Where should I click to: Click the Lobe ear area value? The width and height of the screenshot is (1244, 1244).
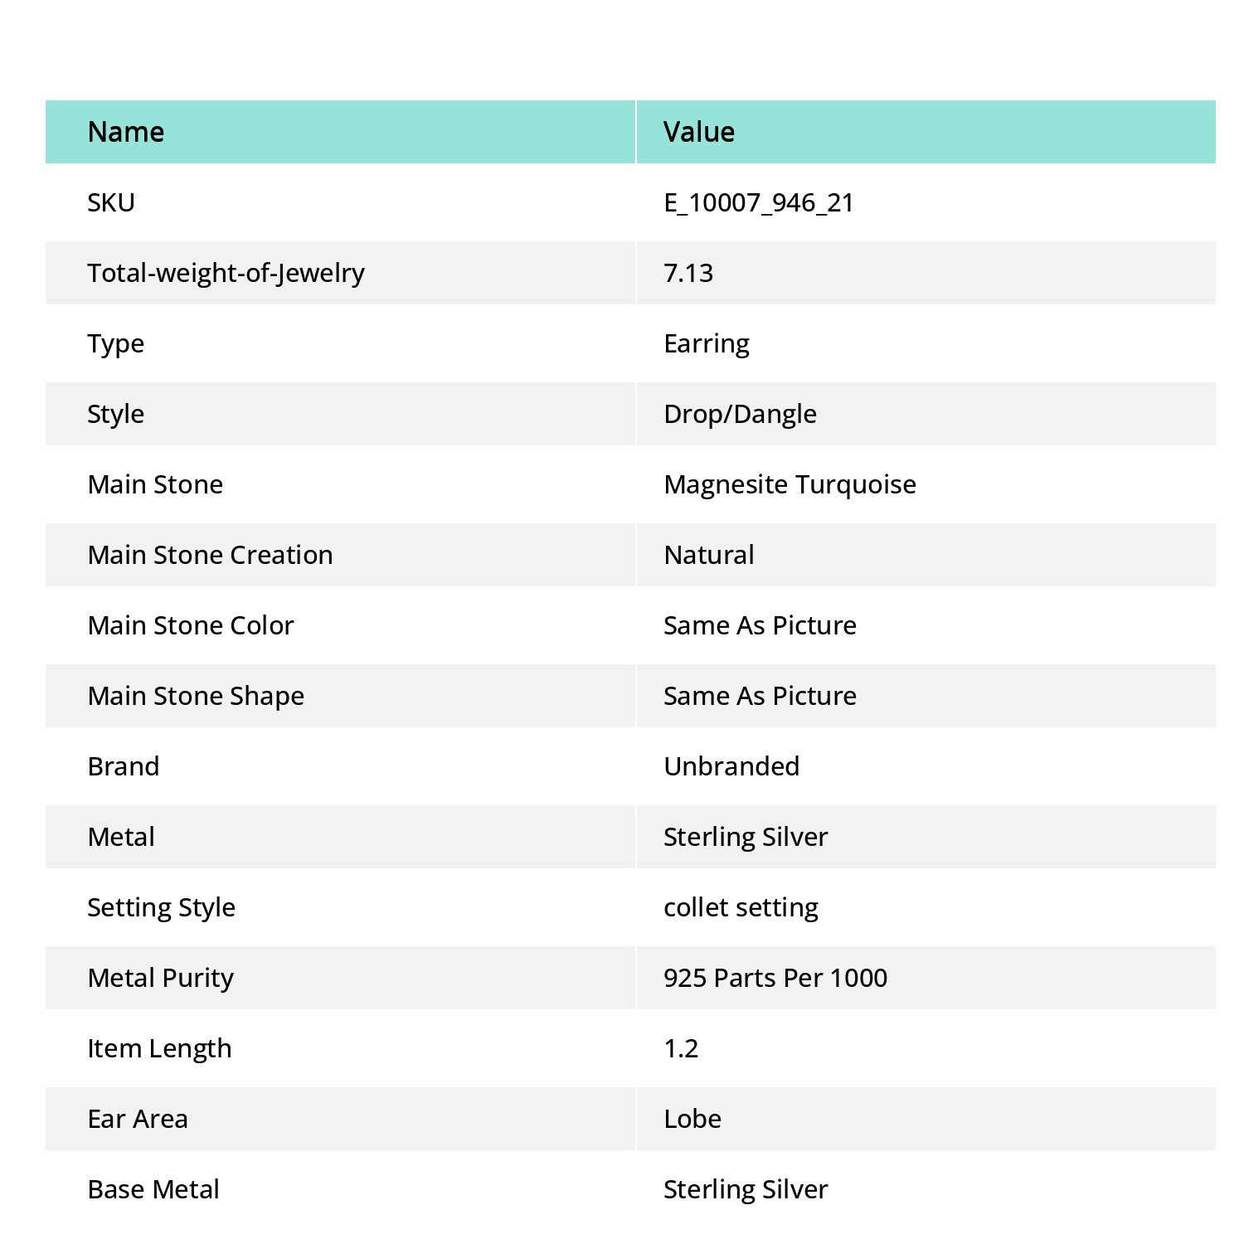point(692,1119)
